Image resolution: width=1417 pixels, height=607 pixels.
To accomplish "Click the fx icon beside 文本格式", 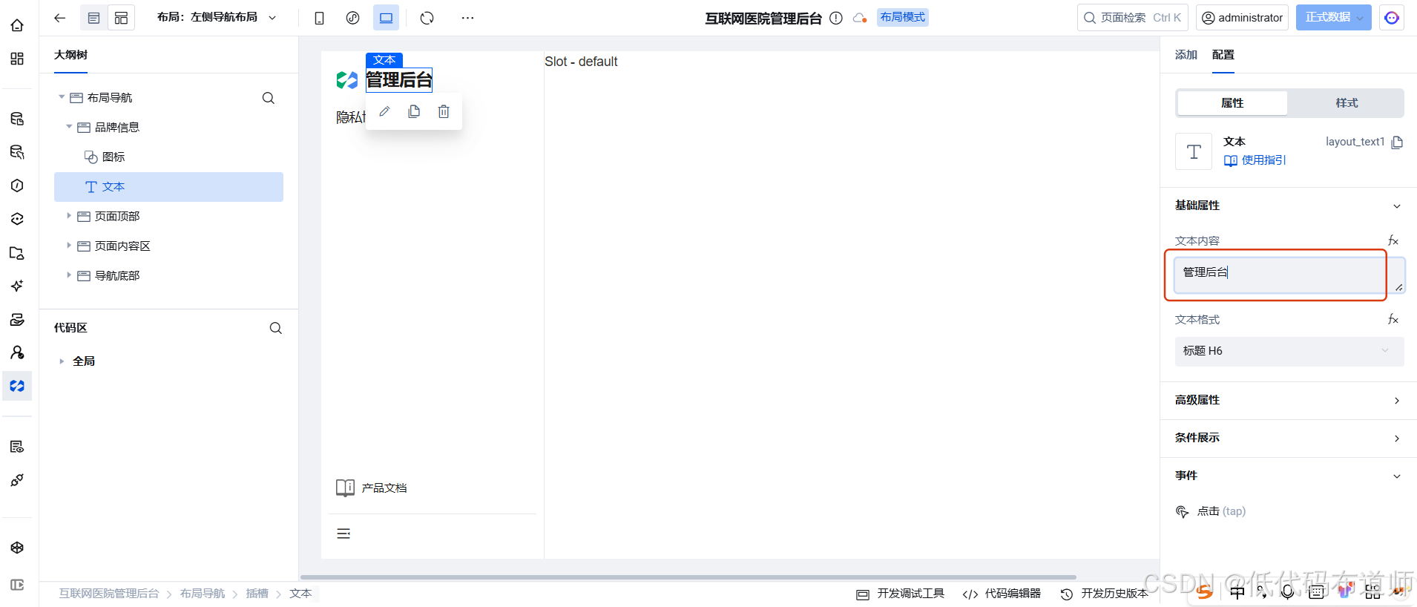I will point(1393,319).
